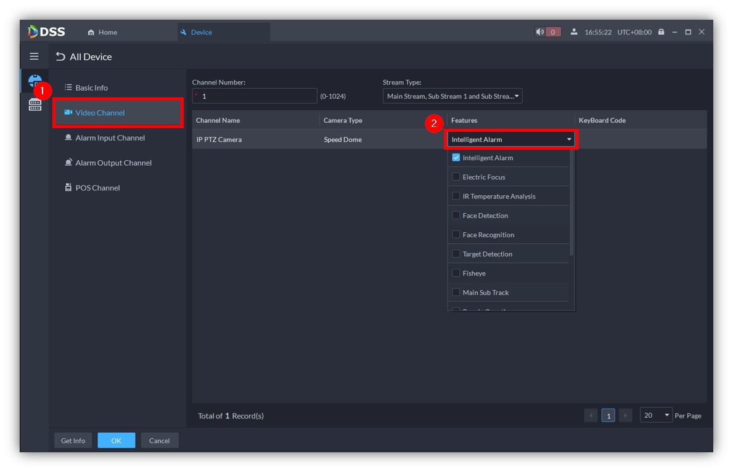Expand the 20 per page dropdown

point(655,416)
